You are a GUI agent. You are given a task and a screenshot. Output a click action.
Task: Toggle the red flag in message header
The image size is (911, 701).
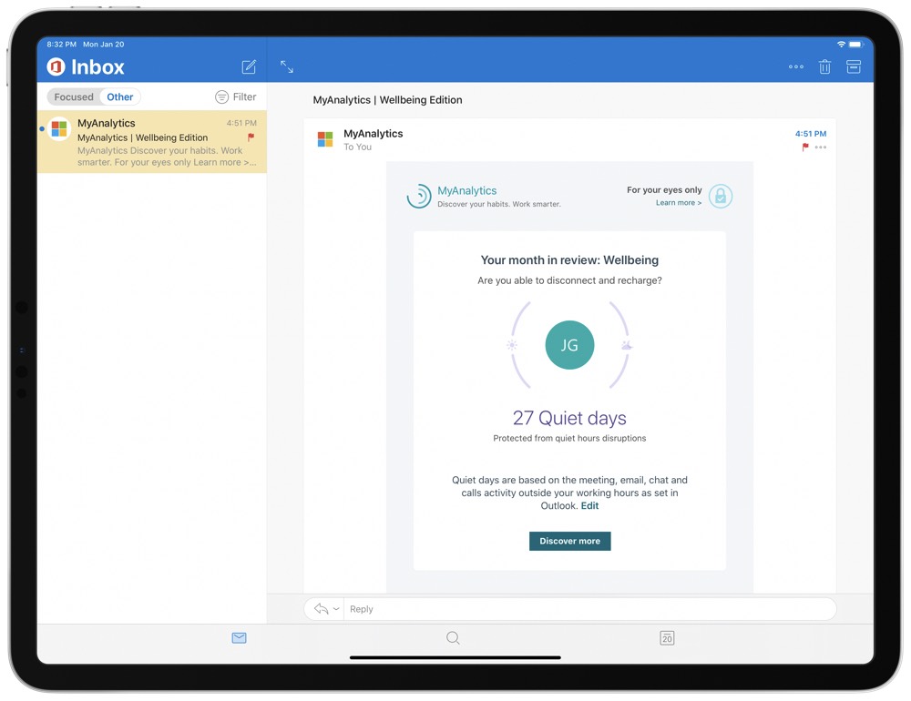tap(805, 147)
